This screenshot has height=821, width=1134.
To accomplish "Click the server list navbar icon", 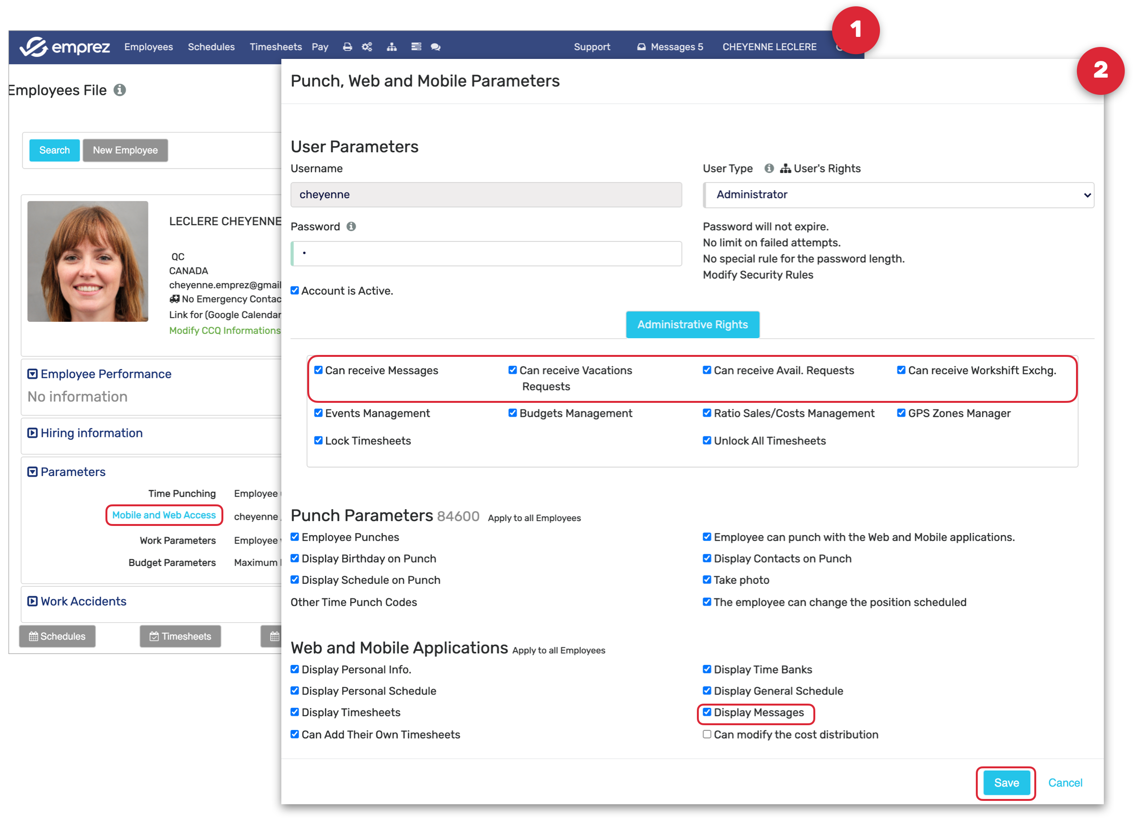I will pos(416,47).
